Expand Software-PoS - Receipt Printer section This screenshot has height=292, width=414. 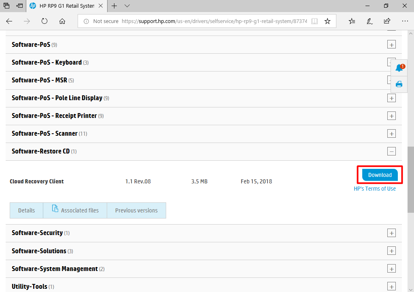(391, 116)
